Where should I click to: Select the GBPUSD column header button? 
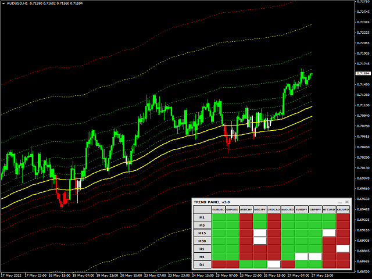point(233,209)
